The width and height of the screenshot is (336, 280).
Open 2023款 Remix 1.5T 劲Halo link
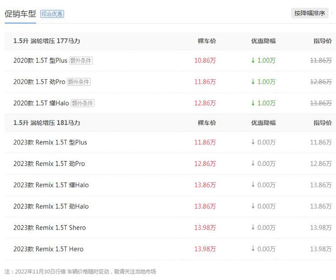pyautogui.click(x=51, y=207)
